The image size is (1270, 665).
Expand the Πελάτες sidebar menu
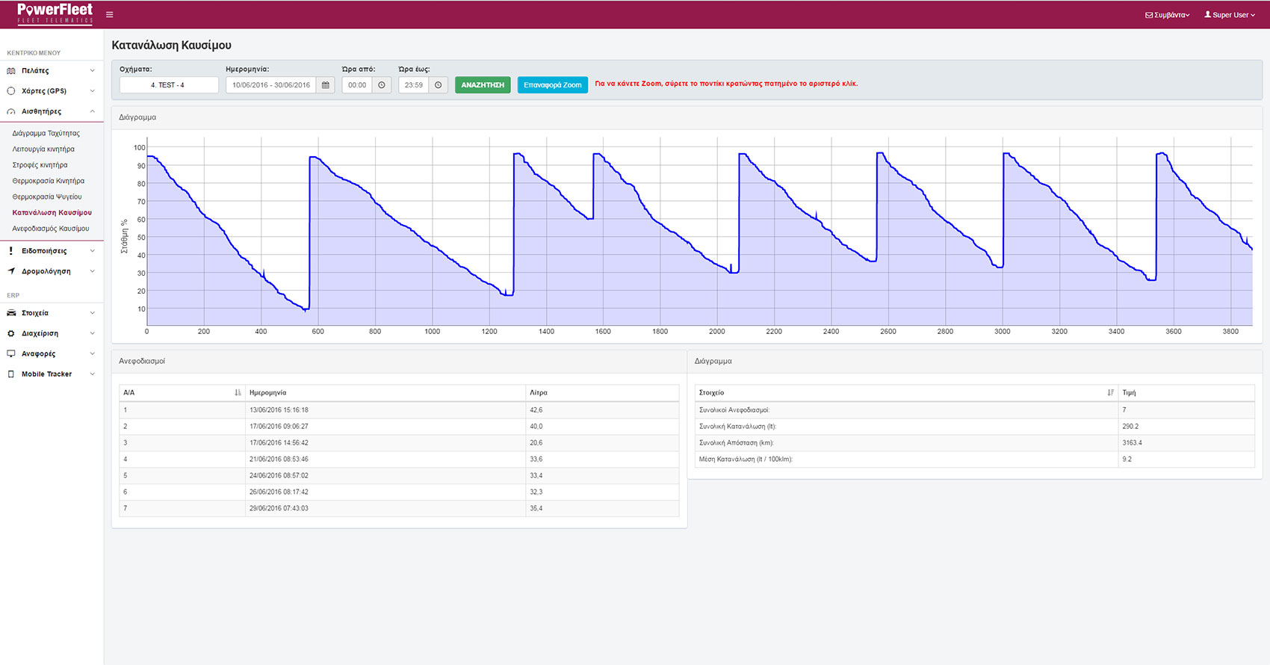click(x=51, y=71)
